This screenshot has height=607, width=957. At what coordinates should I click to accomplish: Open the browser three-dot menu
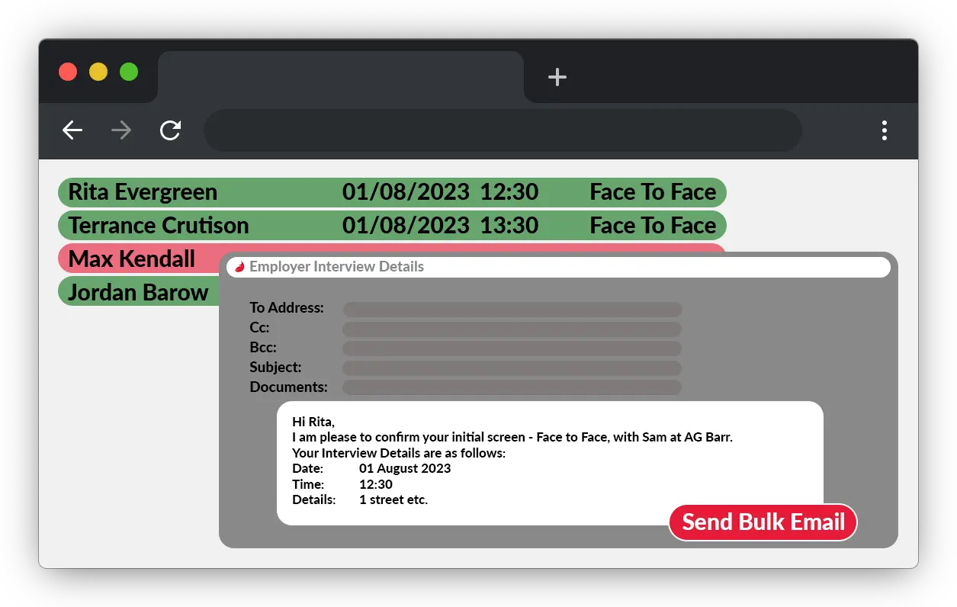(x=884, y=130)
